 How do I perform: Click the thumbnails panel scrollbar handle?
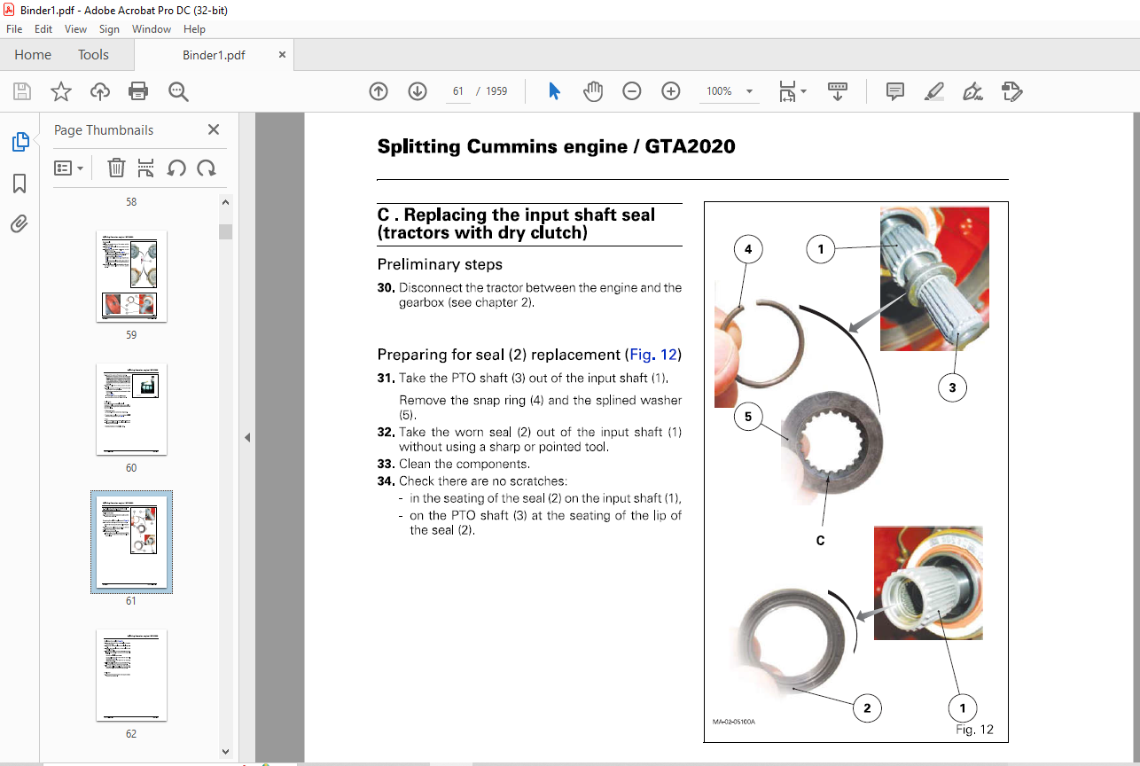click(x=226, y=231)
